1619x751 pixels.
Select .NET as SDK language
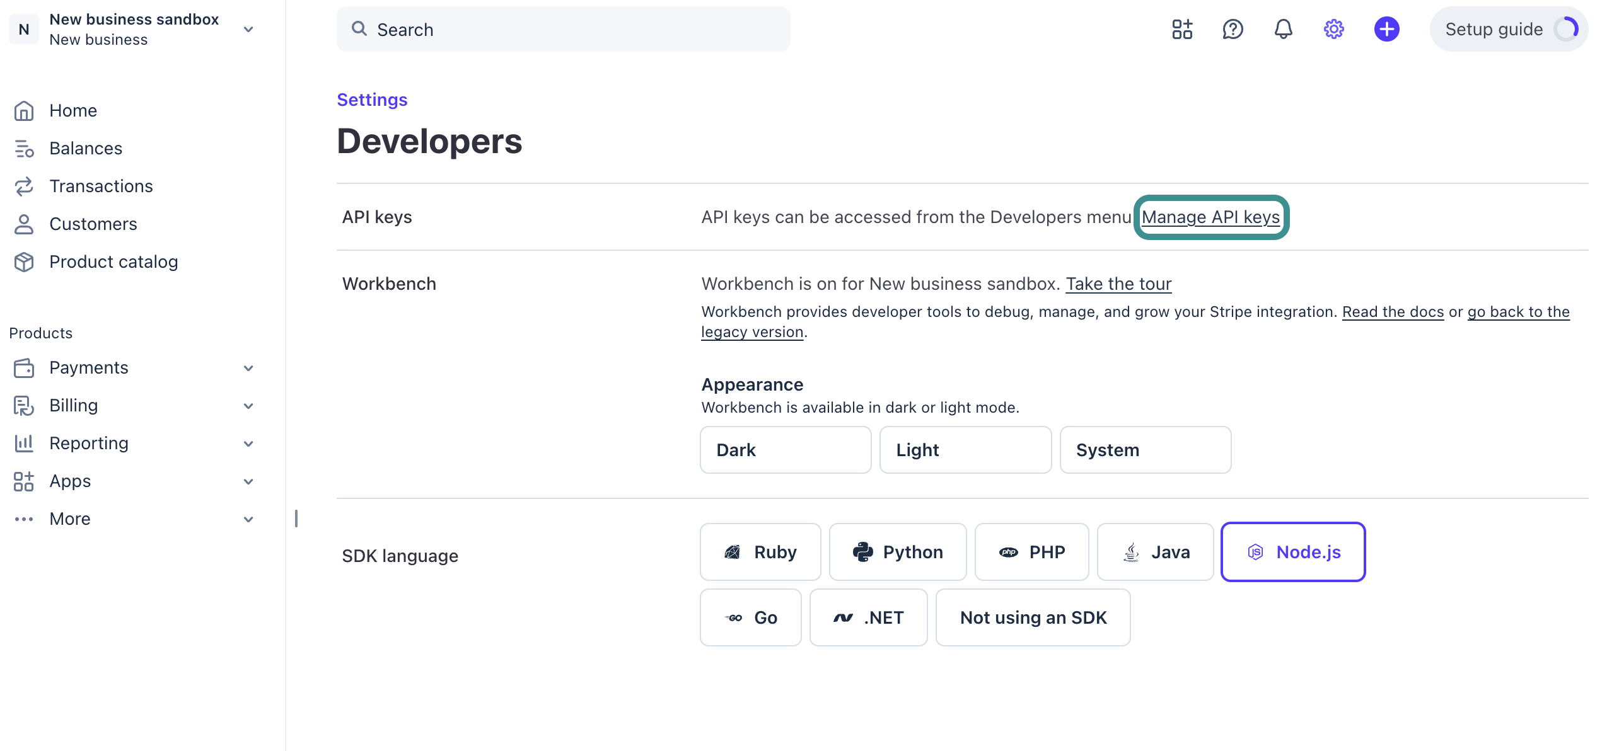[869, 617]
